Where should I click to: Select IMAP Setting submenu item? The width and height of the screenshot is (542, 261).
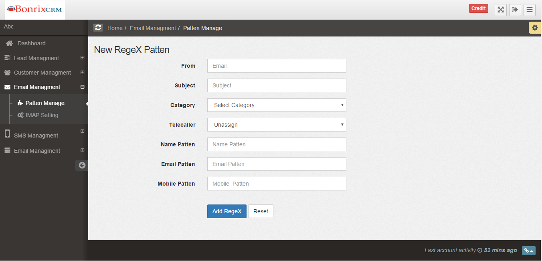[42, 115]
